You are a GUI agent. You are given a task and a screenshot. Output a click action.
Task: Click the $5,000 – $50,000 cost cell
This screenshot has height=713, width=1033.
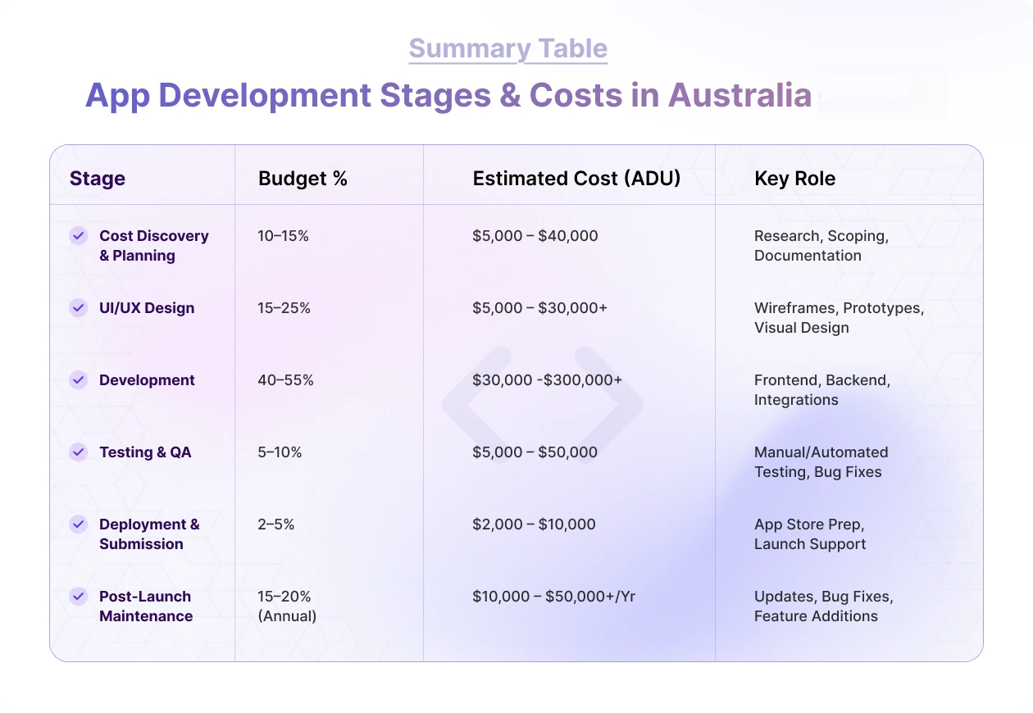[x=535, y=452]
